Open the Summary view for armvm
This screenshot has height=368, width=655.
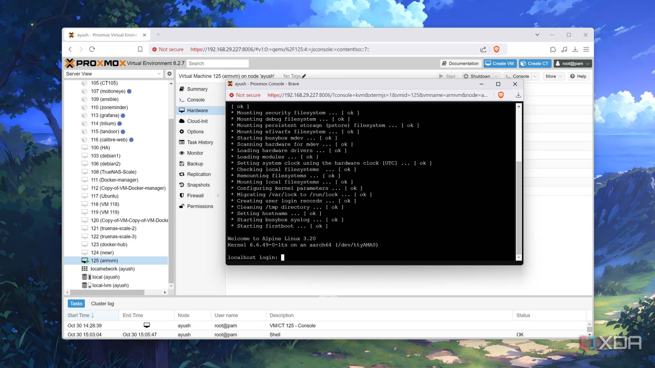pyautogui.click(x=197, y=89)
